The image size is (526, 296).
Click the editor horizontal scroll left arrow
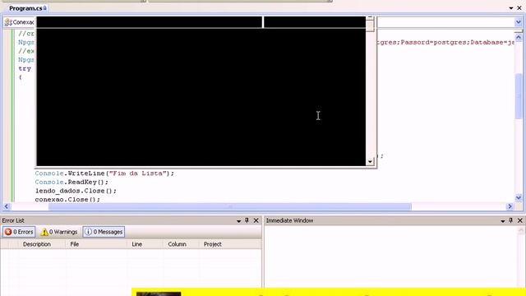click(7, 206)
